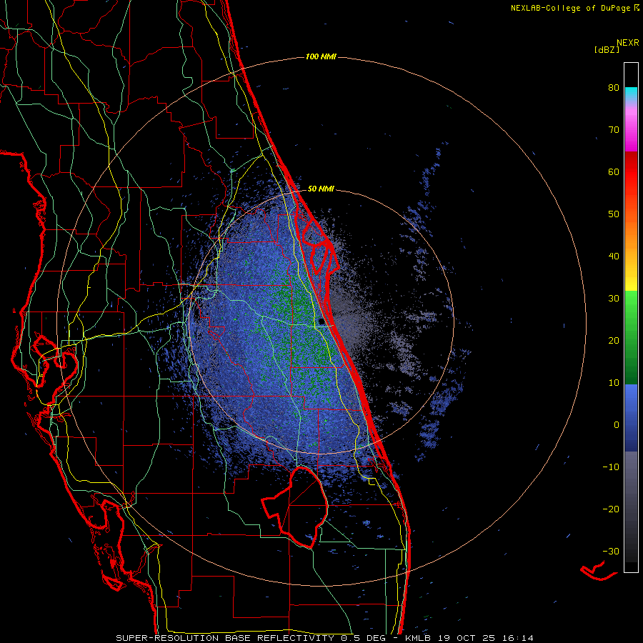Click the 19 OCT 25 16:14 timestamp
The height and width of the screenshot is (643, 643).
(486, 638)
